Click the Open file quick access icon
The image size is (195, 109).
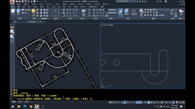pos(19,1)
